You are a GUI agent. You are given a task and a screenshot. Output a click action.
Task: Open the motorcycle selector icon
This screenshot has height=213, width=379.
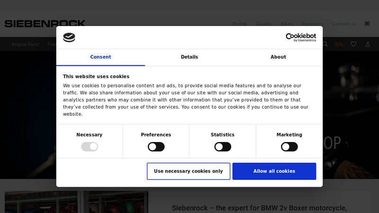339,44
